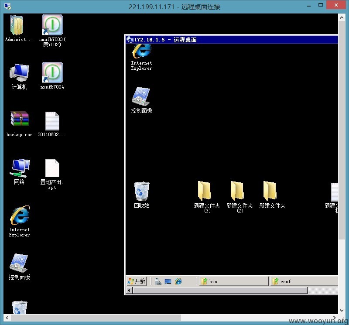This screenshot has width=349, height=325.
Task: Switch to the bin taskbar window
Action: coord(233,281)
